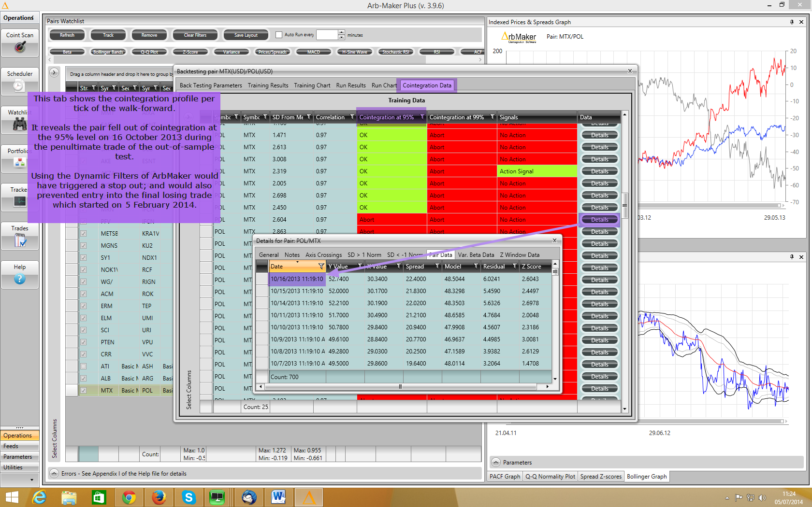The image size is (812, 507).
Task: Filter the Spread column in pair details
Action: pyautogui.click(x=437, y=267)
